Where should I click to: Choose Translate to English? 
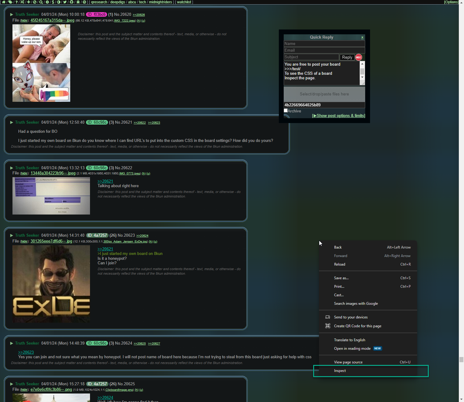coord(368,340)
